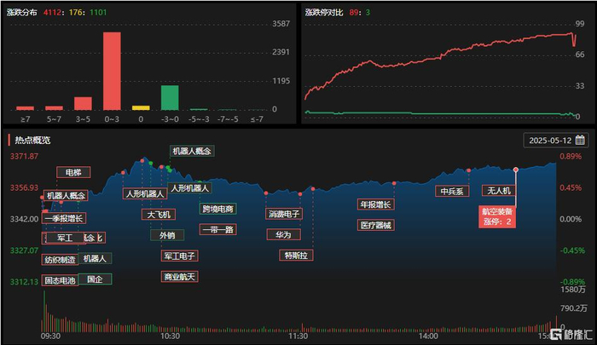
Task: Click the green 机器人 tag
Action: click(95, 259)
